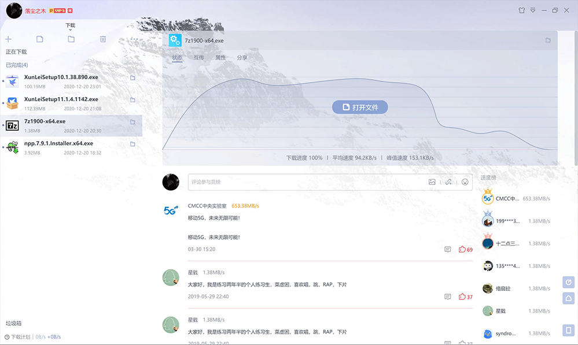Click the remote download circular icon on right edge
Screen dimensions: 578x345
pyautogui.click(x=568, y=282)
